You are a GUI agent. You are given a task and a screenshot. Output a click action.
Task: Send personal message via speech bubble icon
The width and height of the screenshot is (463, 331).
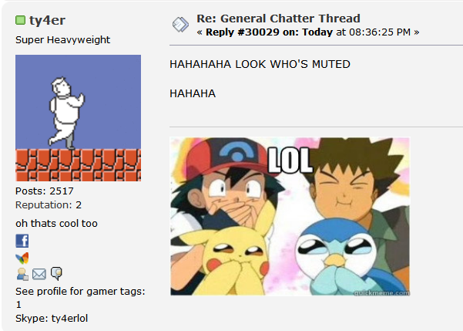coord(56,273)
